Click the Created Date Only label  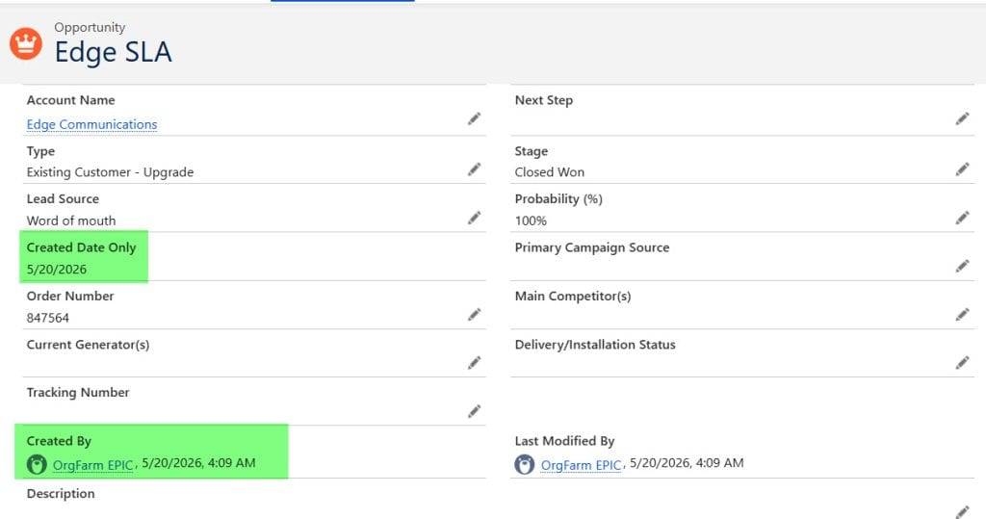[x=81, y=247]
